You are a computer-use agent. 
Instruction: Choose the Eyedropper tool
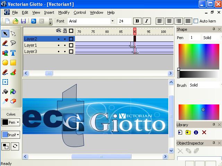click(x=5, y=101)
